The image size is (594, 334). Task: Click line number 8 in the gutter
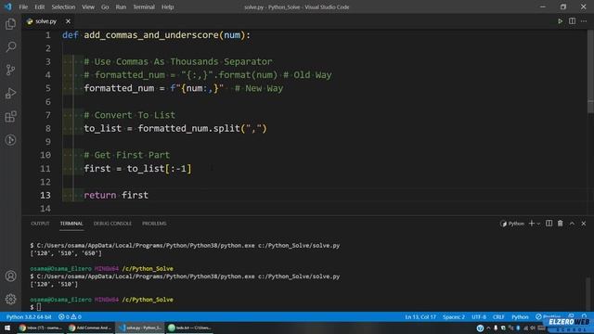pyautogui.click(x=47, y=128)
